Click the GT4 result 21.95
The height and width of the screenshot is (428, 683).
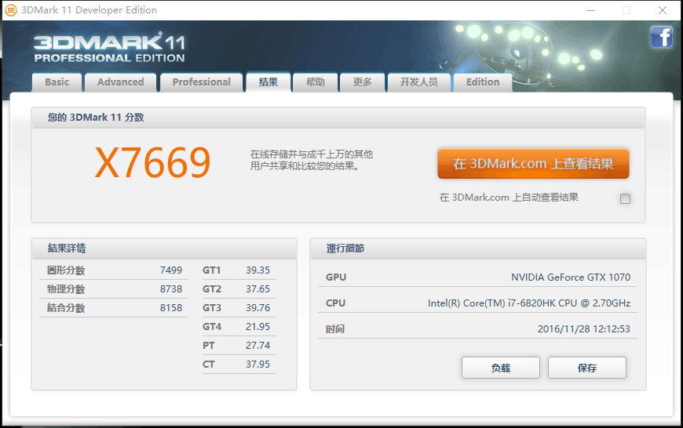[257, 326]
